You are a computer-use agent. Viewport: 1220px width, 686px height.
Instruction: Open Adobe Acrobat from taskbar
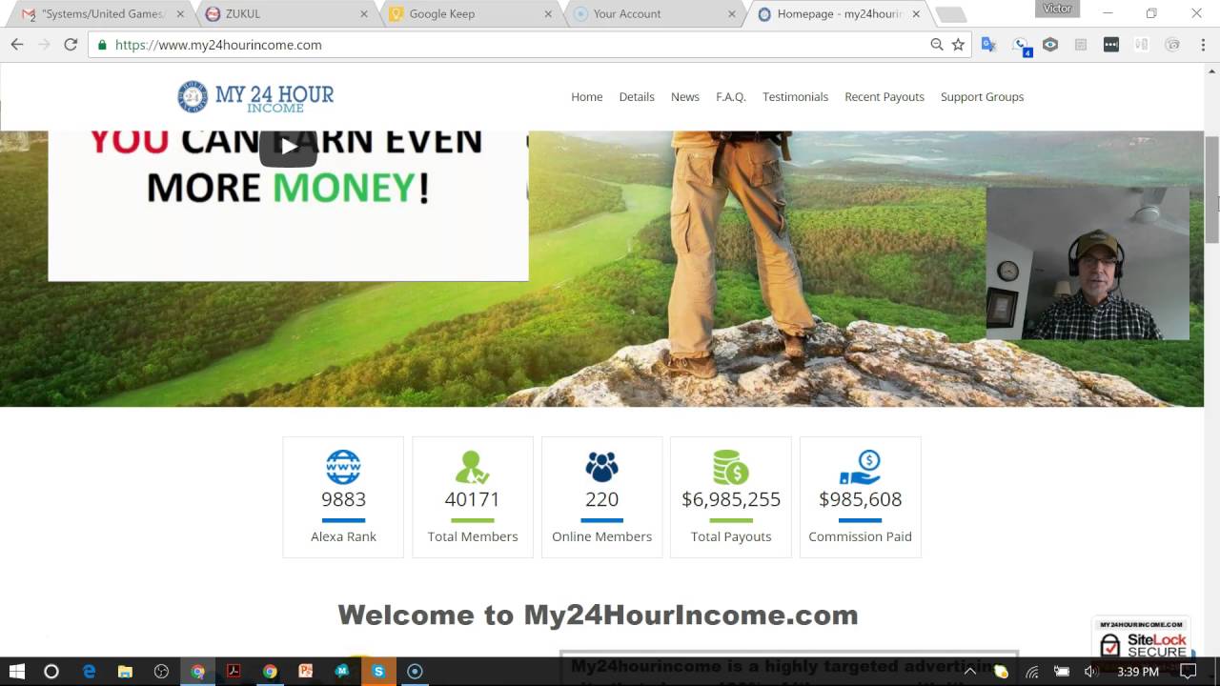pos(234,672)
